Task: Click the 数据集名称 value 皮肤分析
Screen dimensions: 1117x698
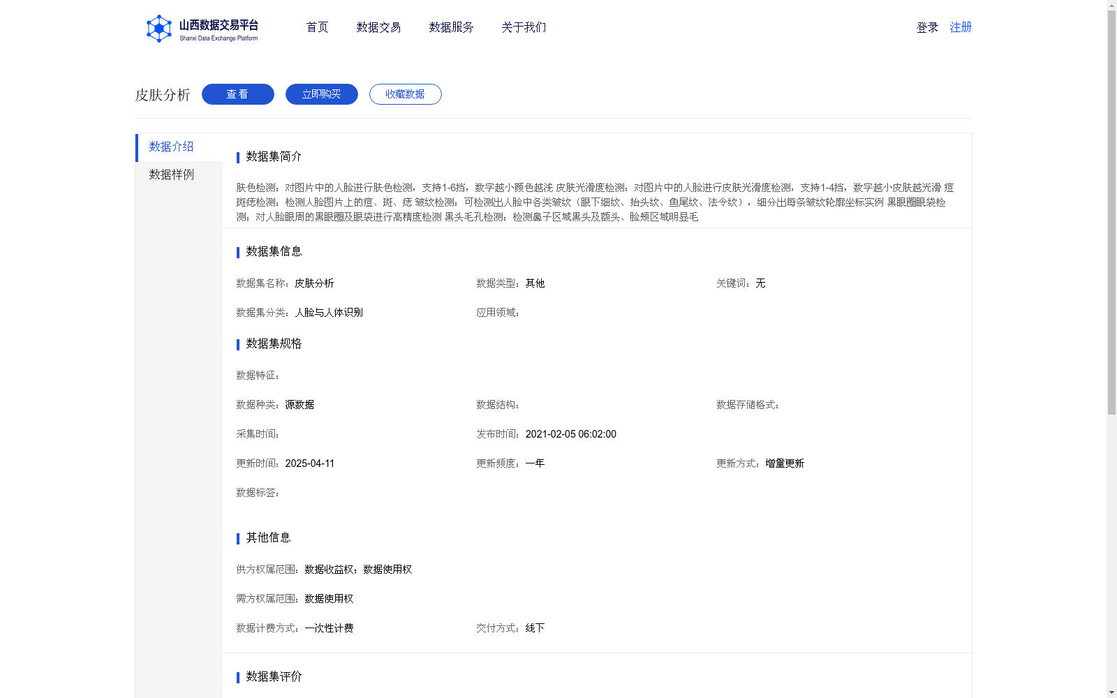Action: click(x=314, y=283)
